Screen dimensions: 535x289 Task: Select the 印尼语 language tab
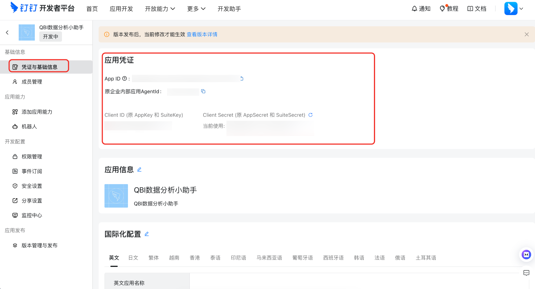tap(238, 258)
